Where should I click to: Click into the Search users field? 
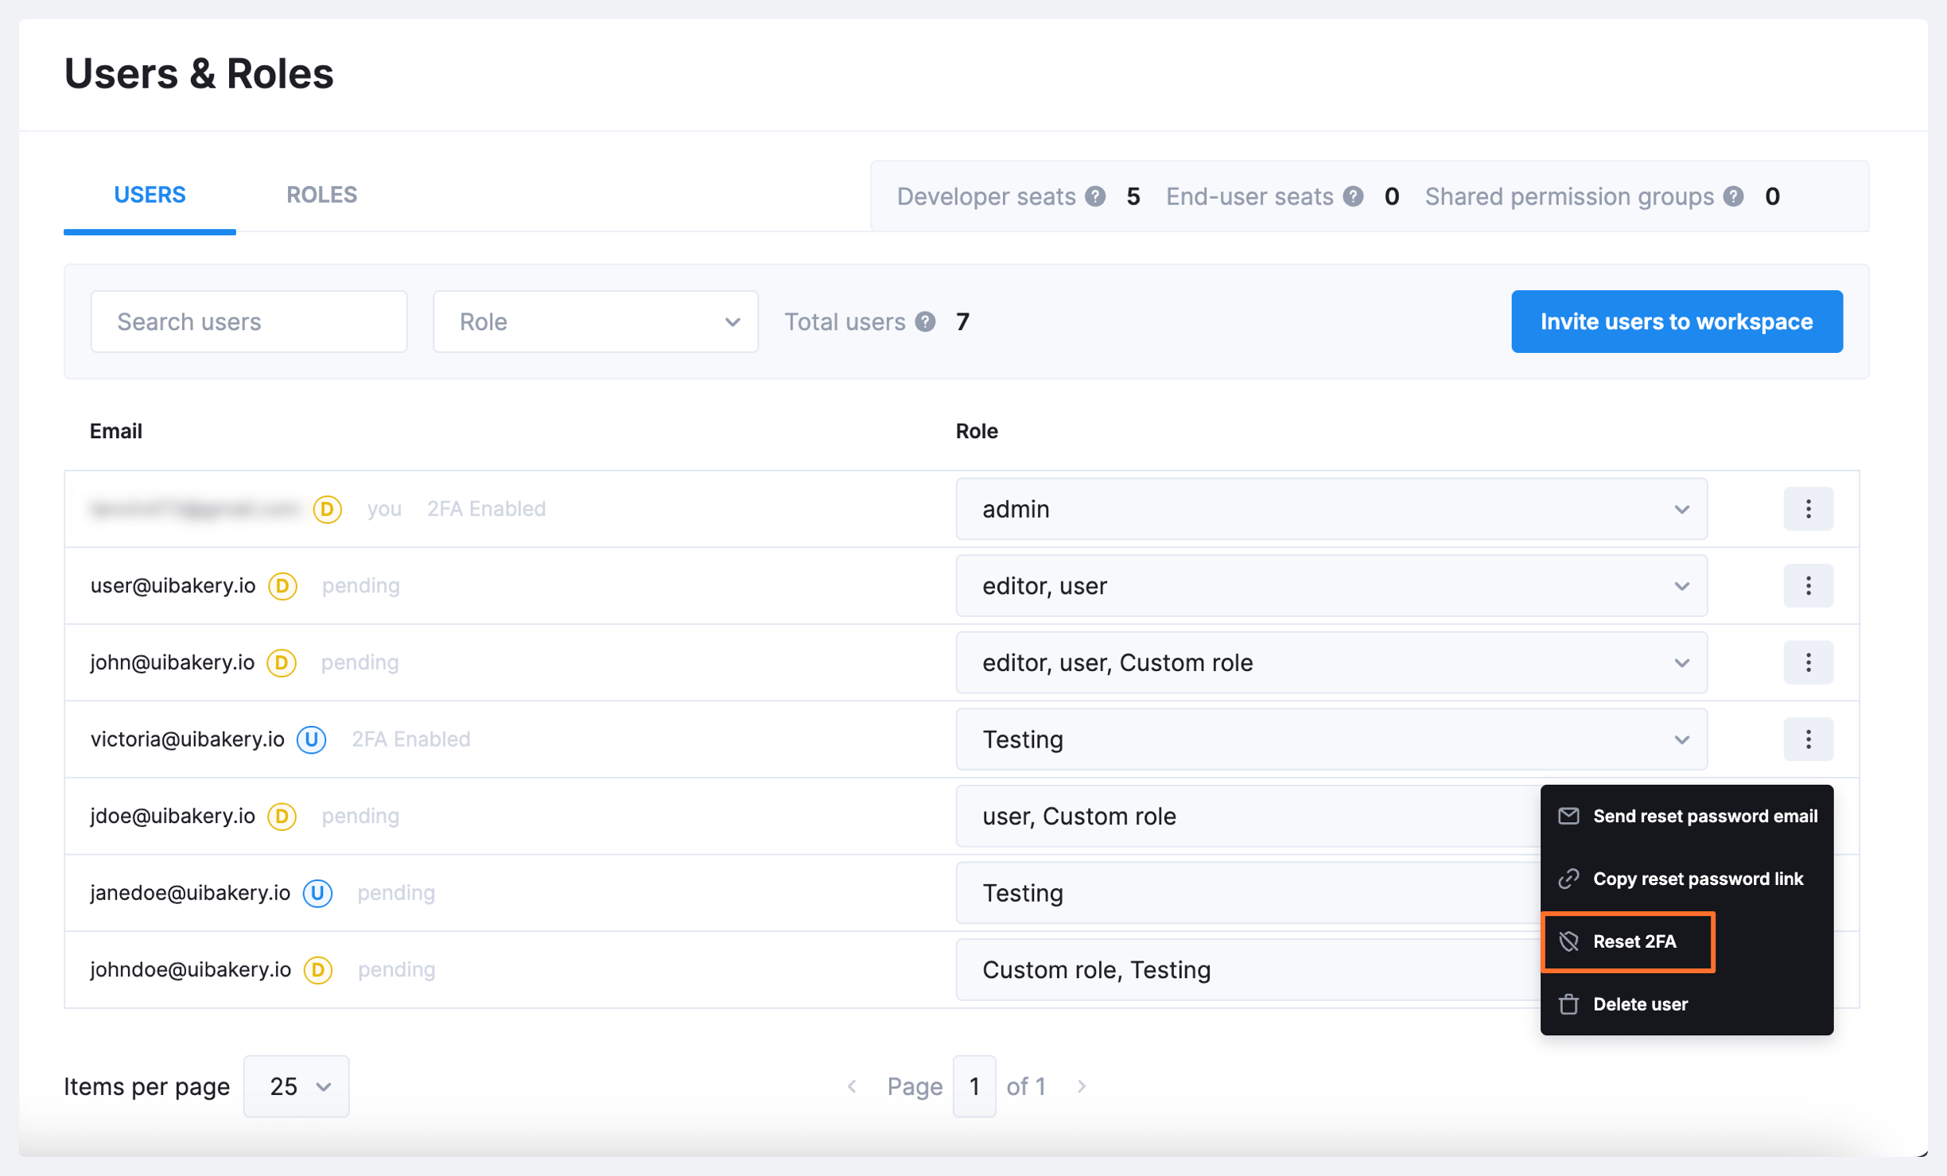249,321
